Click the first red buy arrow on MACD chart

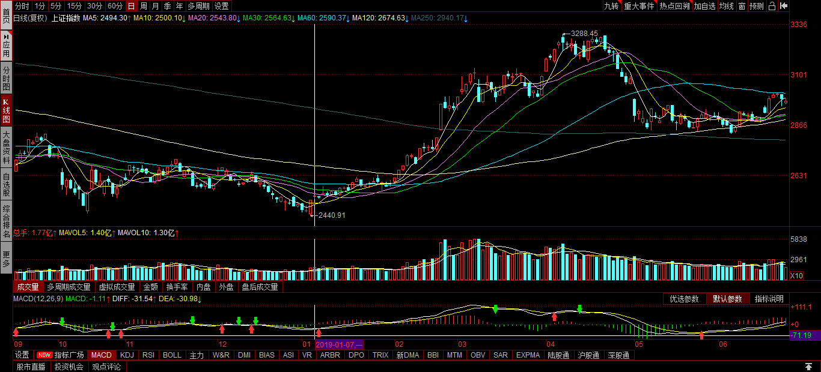click(16, 332)
